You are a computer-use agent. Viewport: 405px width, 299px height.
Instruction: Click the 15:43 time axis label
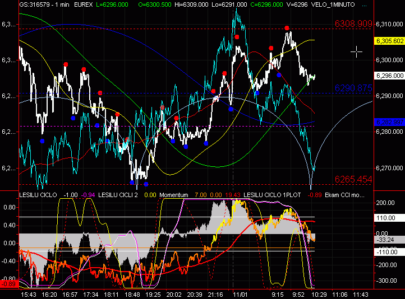point(28,295)
